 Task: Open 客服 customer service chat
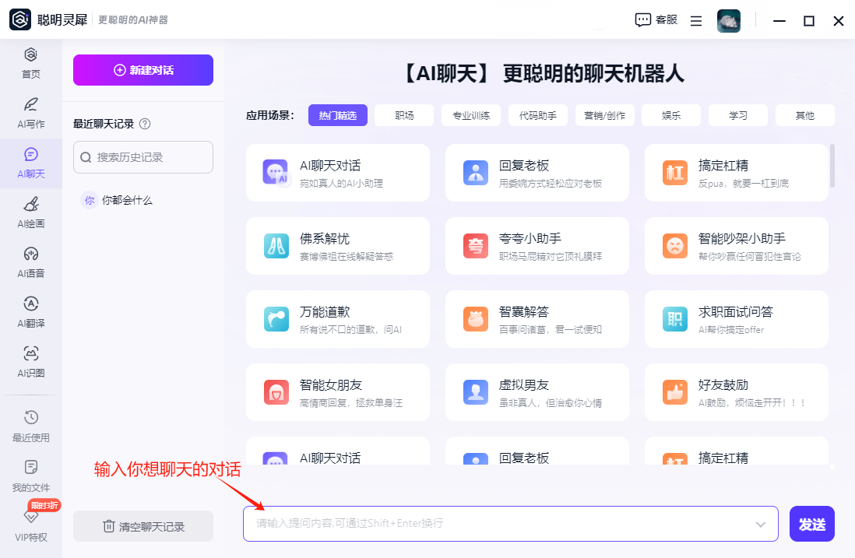(x=656, y=20)
